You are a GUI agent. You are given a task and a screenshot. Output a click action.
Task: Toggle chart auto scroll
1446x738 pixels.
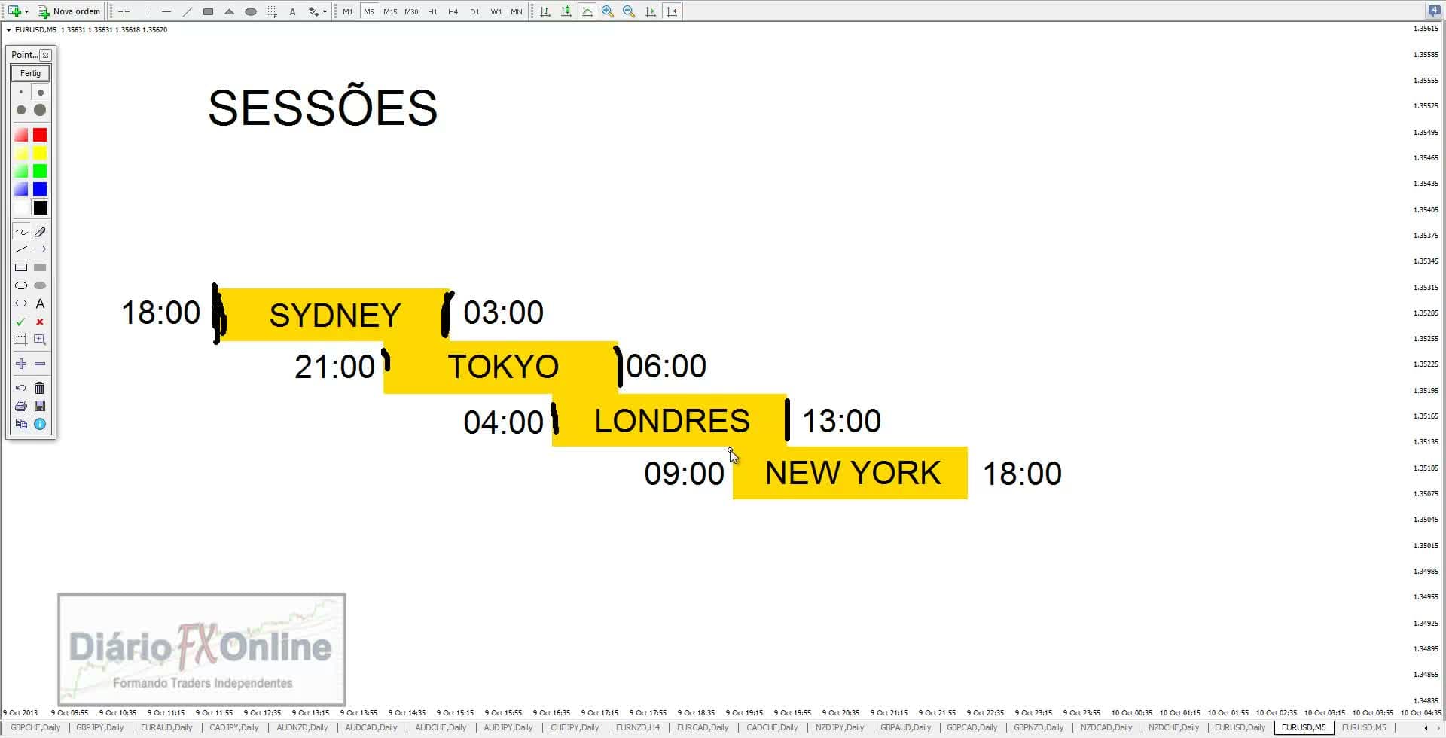pos(651,11)
